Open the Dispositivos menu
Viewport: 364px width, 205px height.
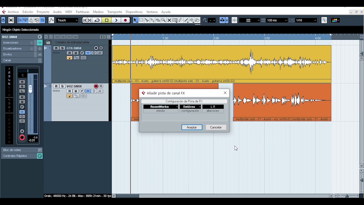134,12
